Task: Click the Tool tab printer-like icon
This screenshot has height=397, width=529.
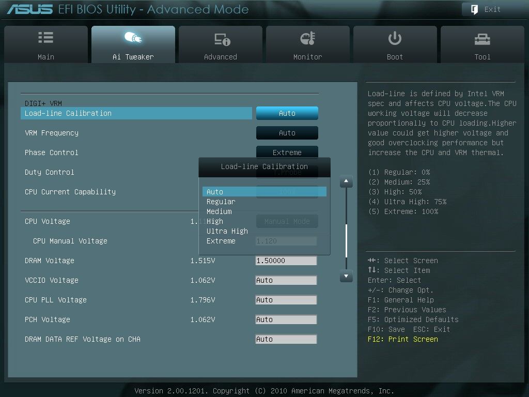Action: [x=482, y=39]
